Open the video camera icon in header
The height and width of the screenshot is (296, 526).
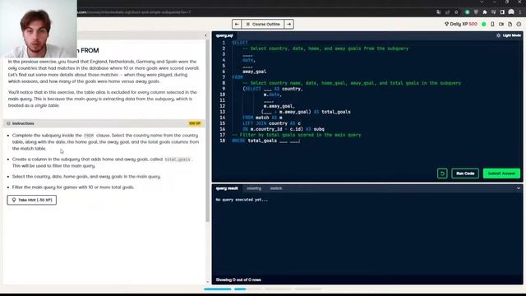[501, 24]
